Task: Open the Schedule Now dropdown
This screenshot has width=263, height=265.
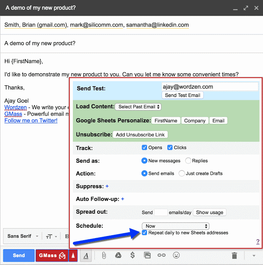Action: pyautogui.click(x=176, y=226)
